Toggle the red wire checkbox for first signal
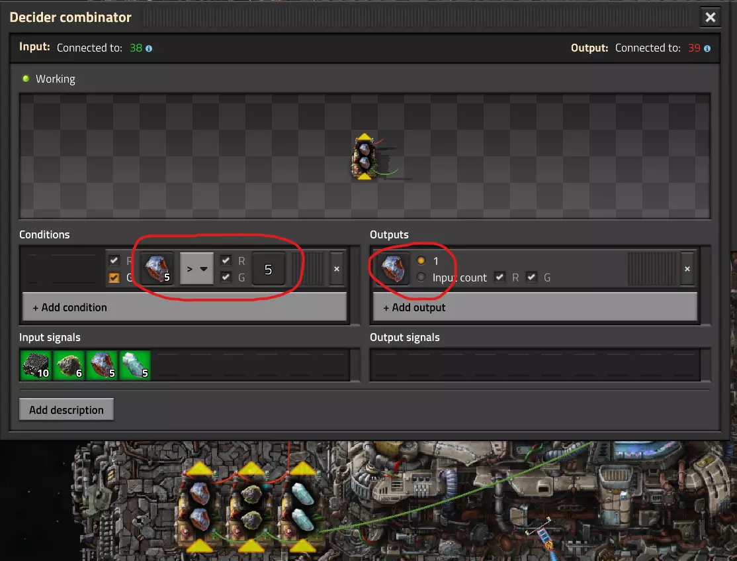Screen dimensions: 737x561 point(114,260)
